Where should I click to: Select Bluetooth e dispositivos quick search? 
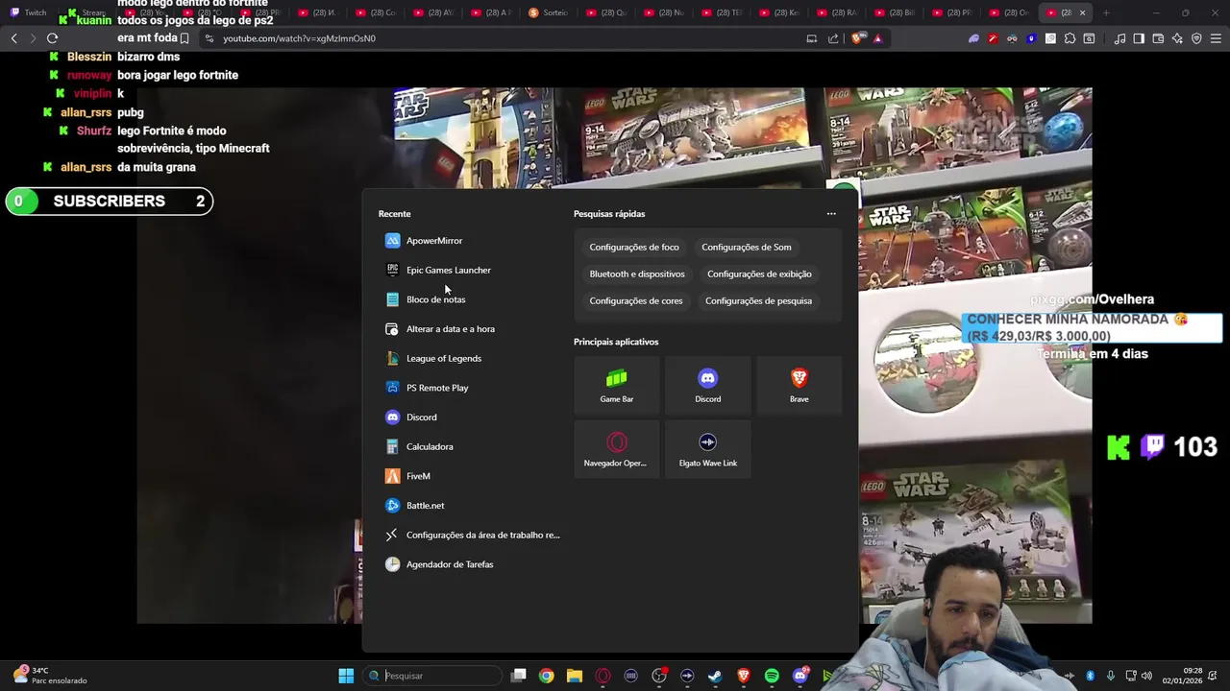point(637,274)
